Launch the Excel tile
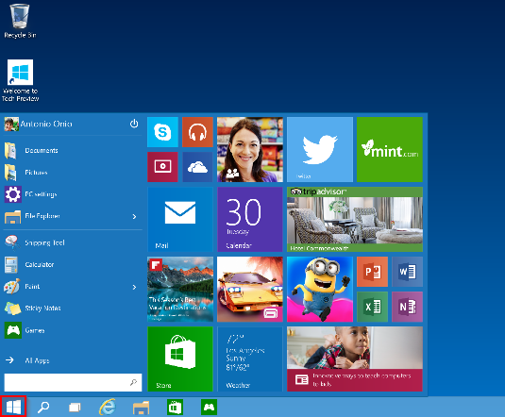 tap(372, 307)
